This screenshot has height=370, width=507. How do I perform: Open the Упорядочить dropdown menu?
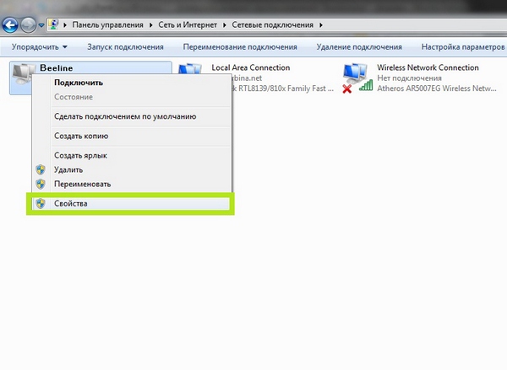[x=40, y=47]
